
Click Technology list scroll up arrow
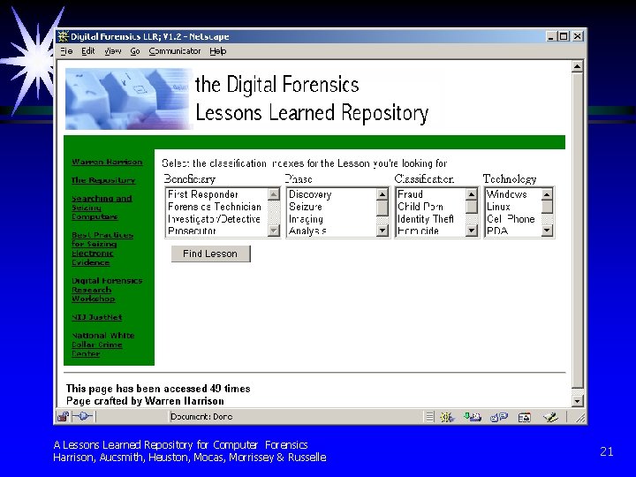tap(547, 194)
